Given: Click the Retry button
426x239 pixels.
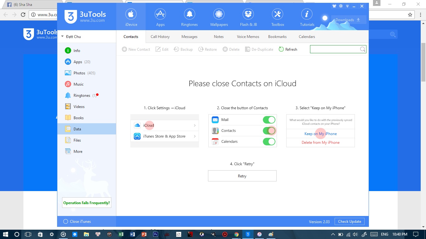Looking at the screenshot, I should 242,176.
